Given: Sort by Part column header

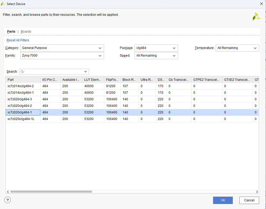Looking at the screenshot, I should coord(23,80).
